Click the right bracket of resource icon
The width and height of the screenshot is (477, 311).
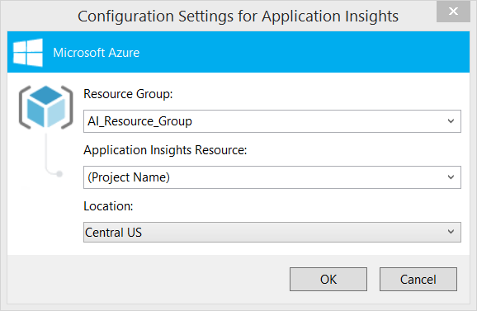(67, 107)
